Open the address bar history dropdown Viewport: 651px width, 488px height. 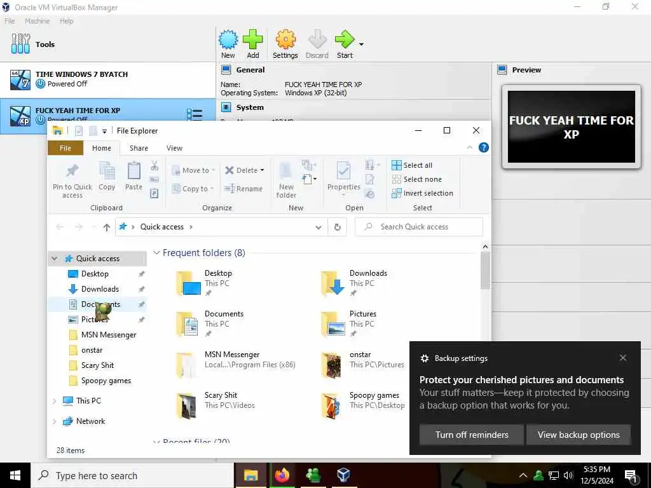[x=319, y=227]
